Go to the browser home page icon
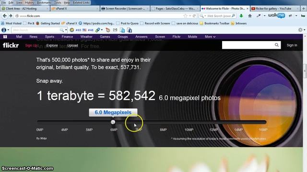Image resolution: width=307 pixels, height=172 pixels. pos(250,16)
